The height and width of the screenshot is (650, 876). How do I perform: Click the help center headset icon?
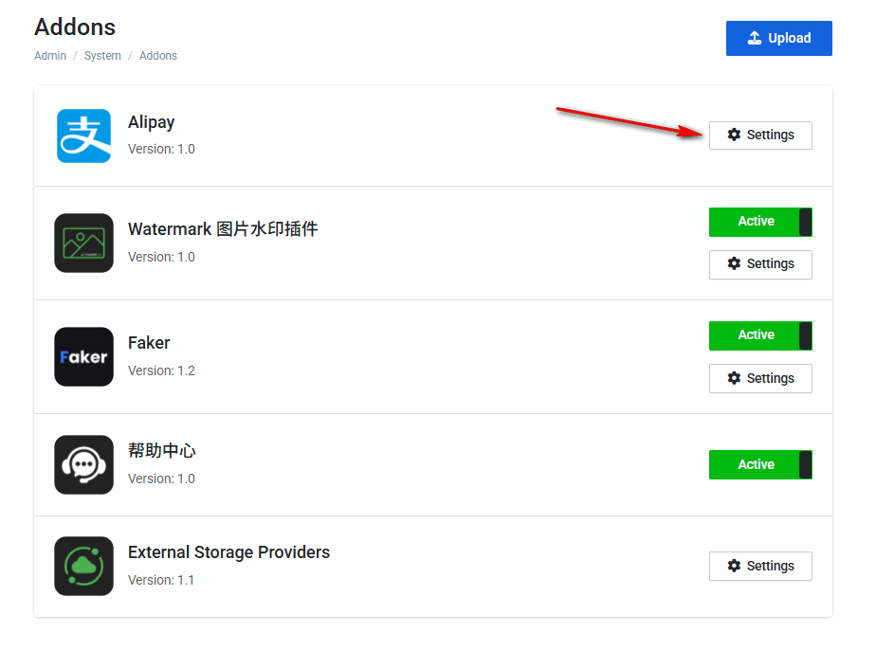coord(83,464)
